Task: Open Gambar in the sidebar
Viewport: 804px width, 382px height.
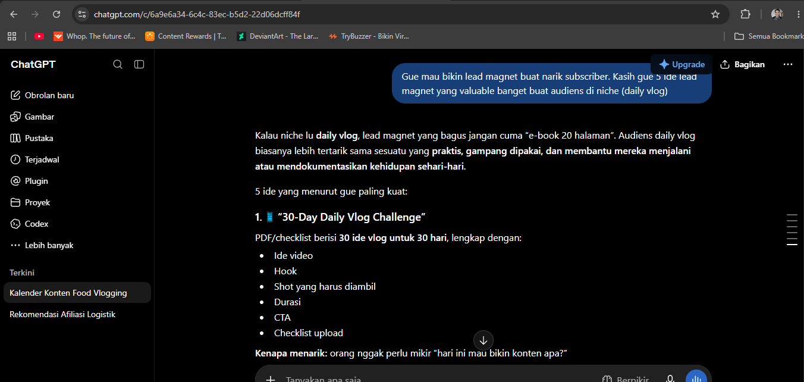Action: pyautogui.click(x=77, y=117)
